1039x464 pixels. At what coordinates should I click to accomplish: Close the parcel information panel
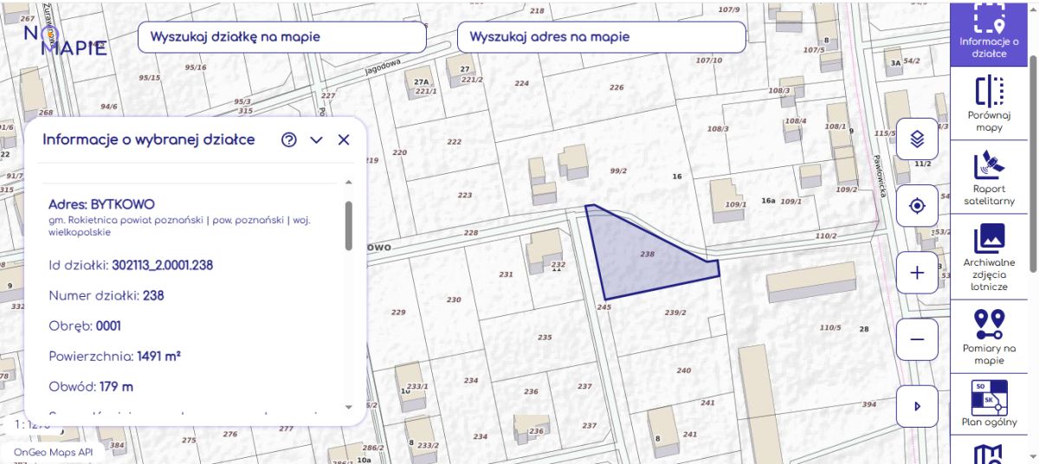tap(344, 140)
